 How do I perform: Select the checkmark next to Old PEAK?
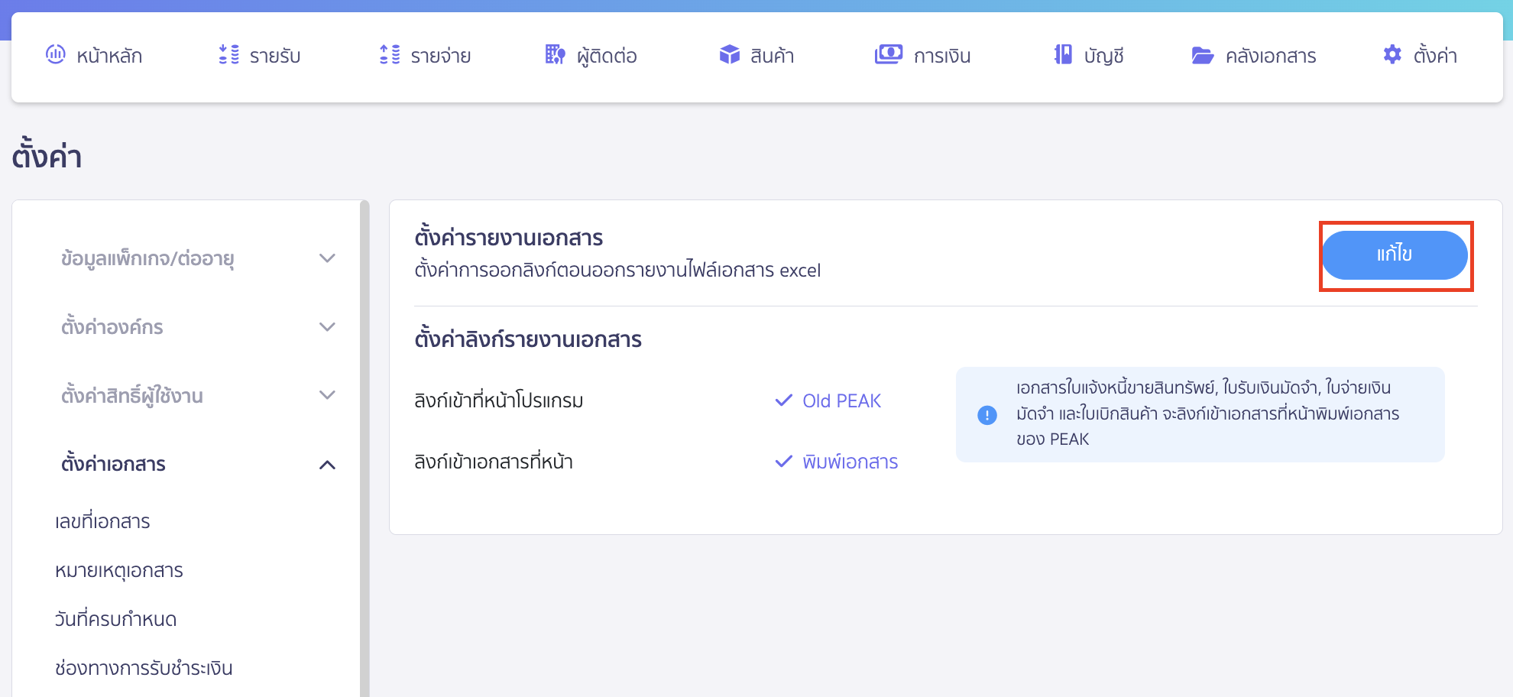783,400
